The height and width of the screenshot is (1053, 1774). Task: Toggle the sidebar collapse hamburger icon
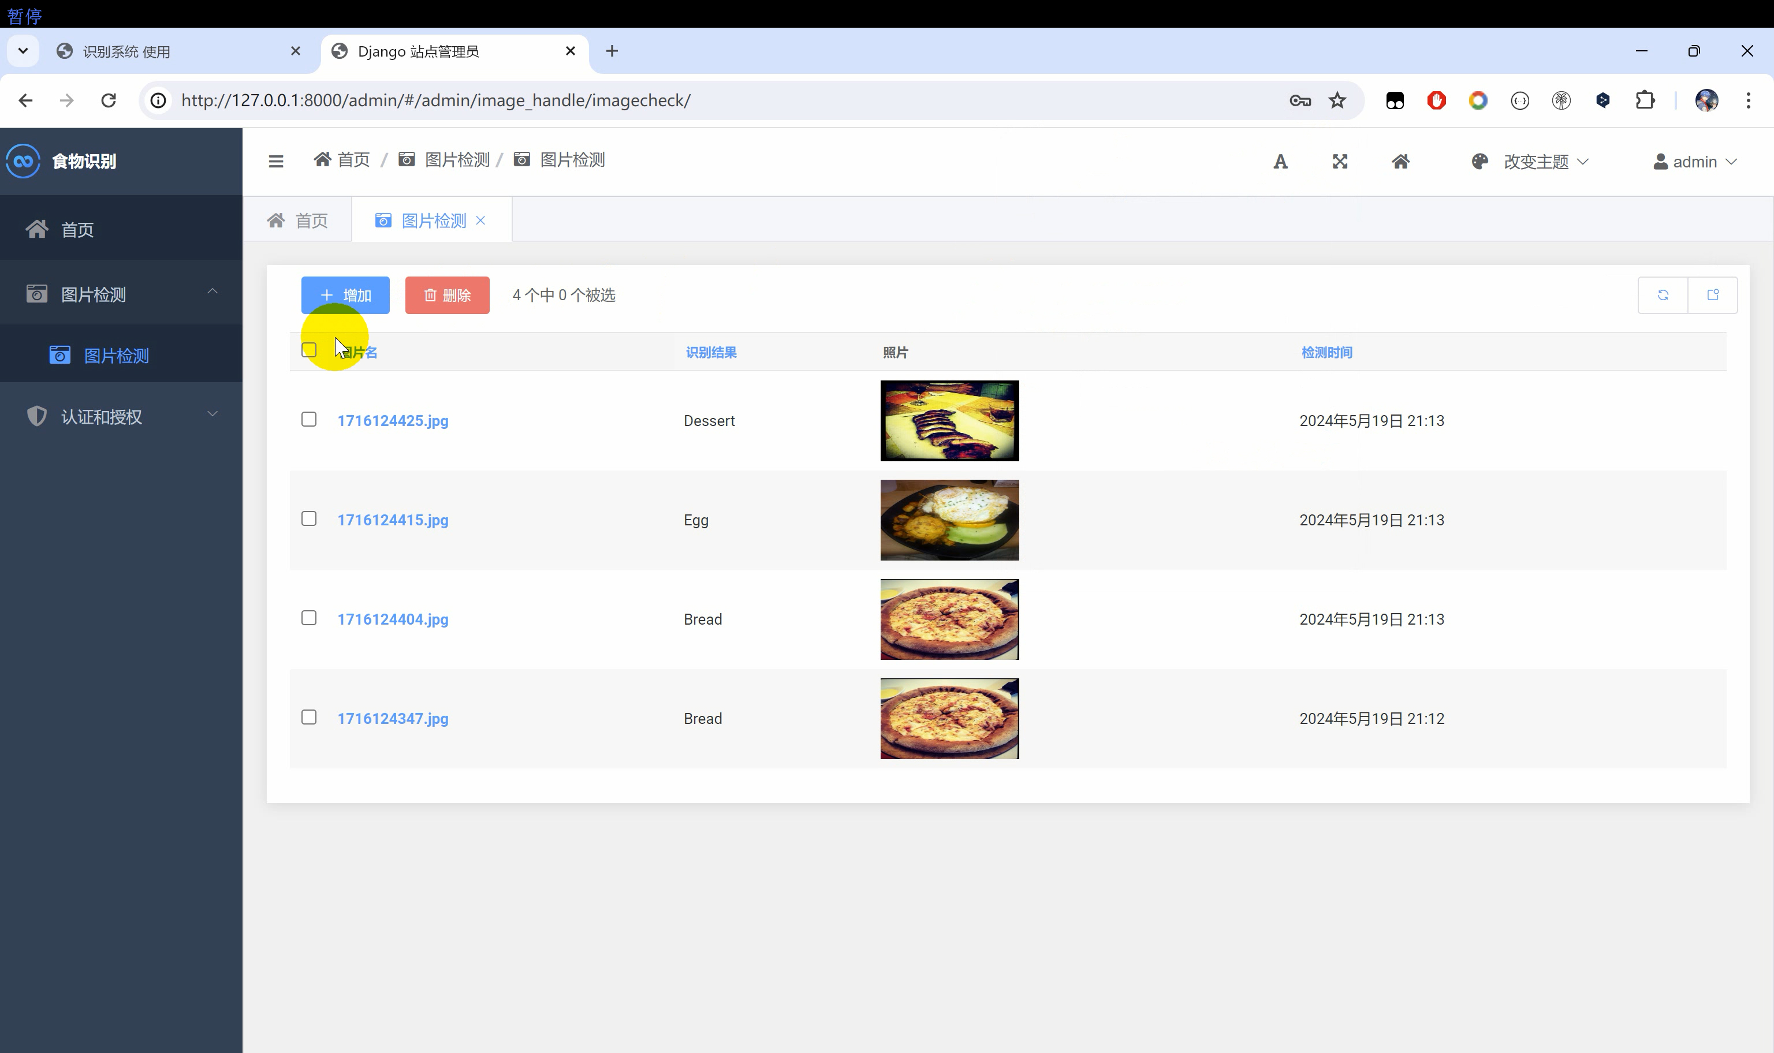tap(275, 161)
